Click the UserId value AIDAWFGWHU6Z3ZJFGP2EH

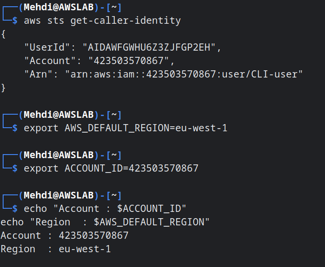149,47
